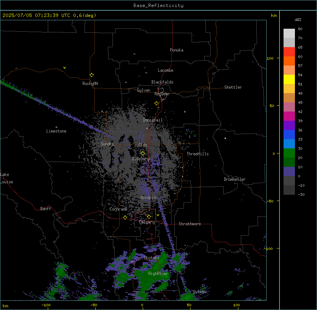This screenshot has height=310, width=317.
Task: Click the Didsbury town label
Action: click(x=141, y=159)
